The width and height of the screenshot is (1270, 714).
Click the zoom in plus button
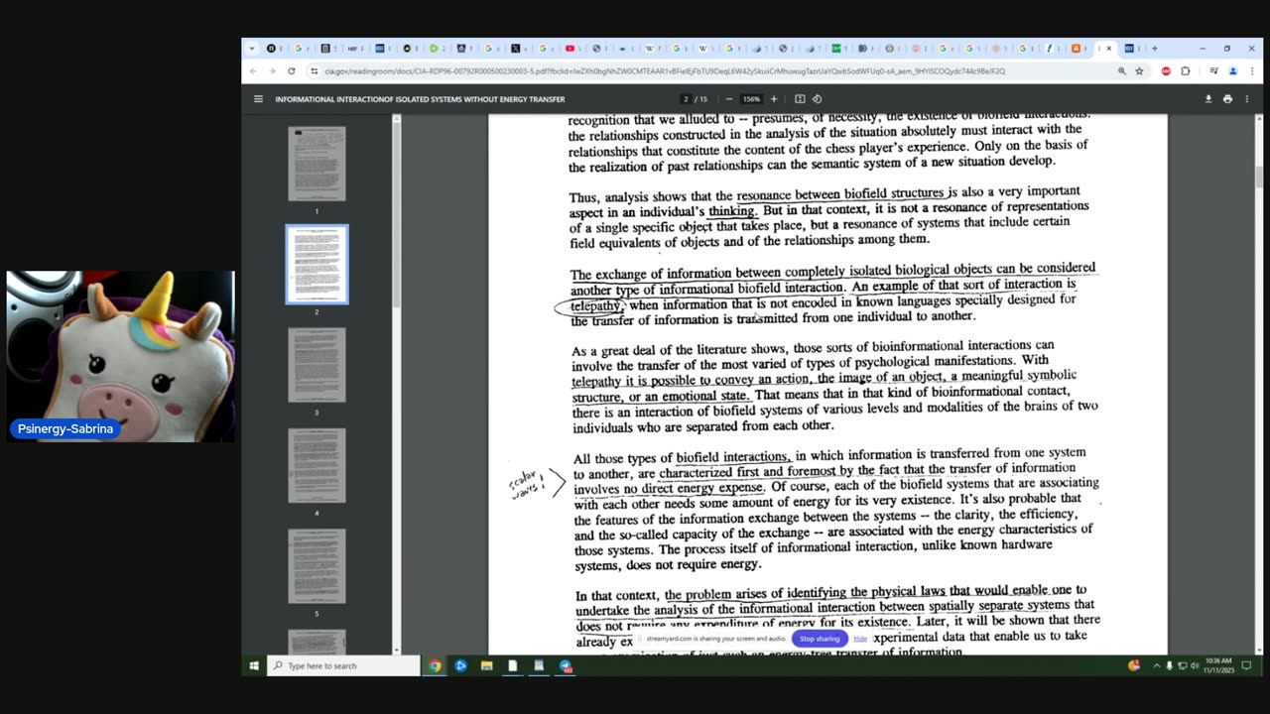click(x=774, y=99)
